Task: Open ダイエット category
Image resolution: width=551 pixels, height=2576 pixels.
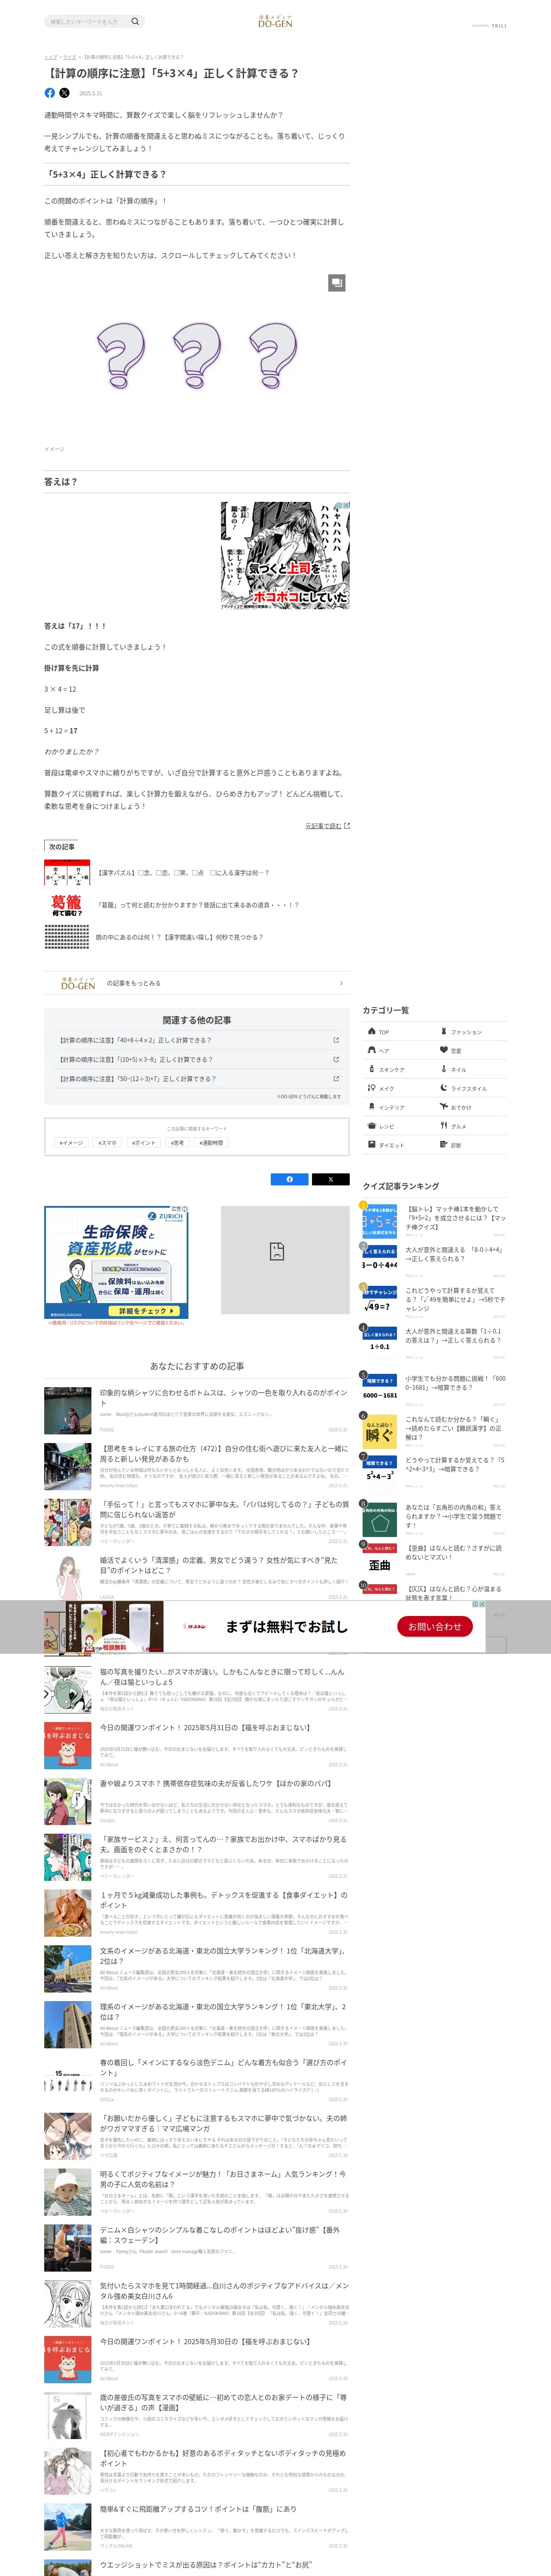Action: pos(398,1145)
